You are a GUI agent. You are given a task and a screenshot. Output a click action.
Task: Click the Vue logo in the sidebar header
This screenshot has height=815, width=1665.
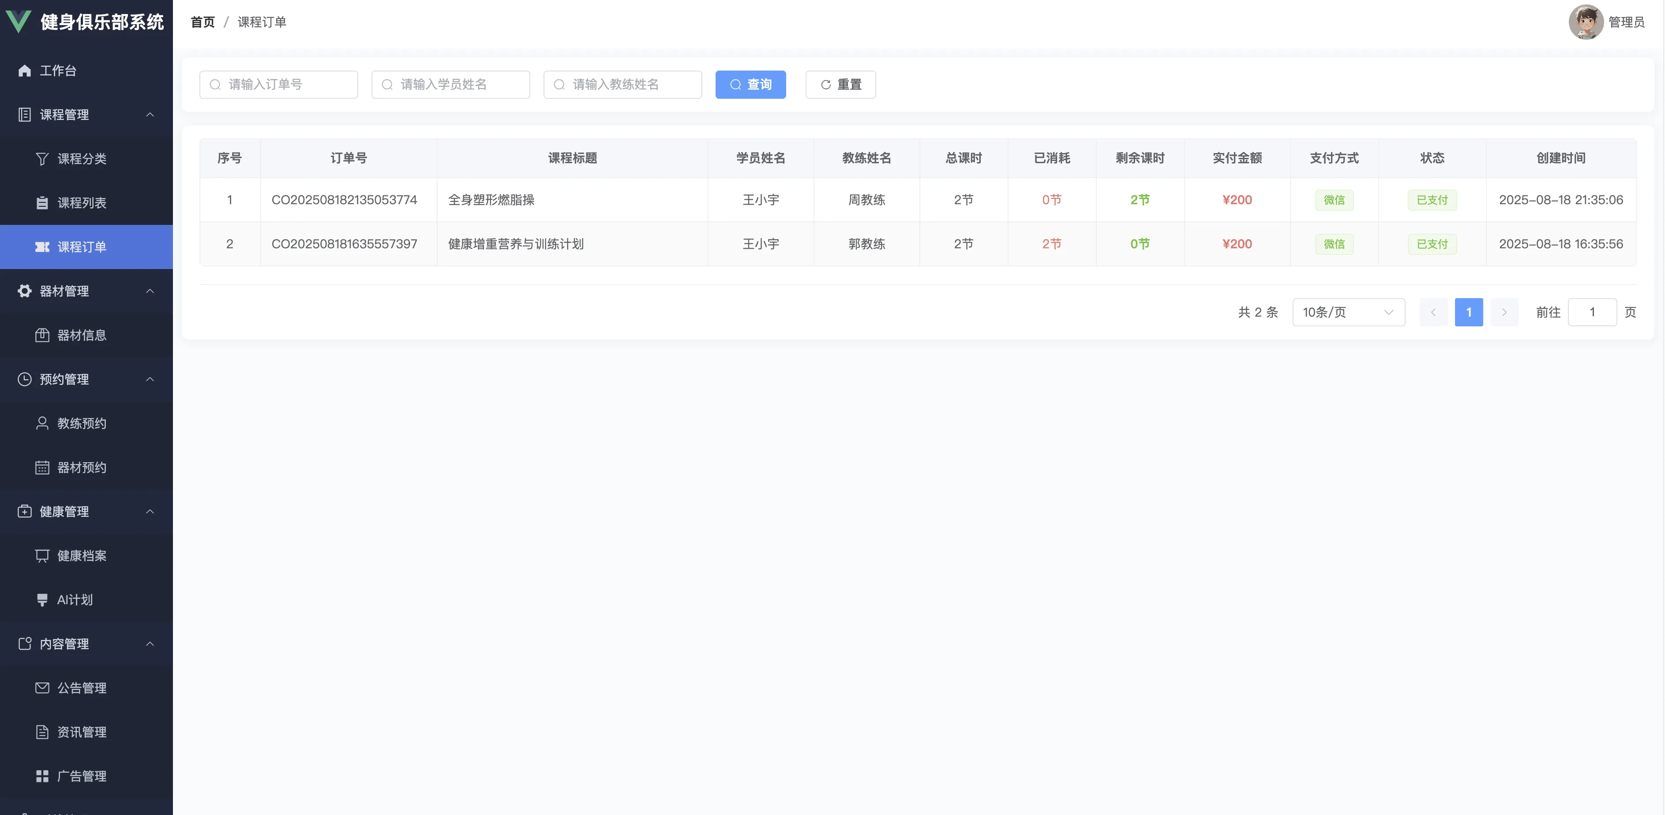click(x=18, y=21)
